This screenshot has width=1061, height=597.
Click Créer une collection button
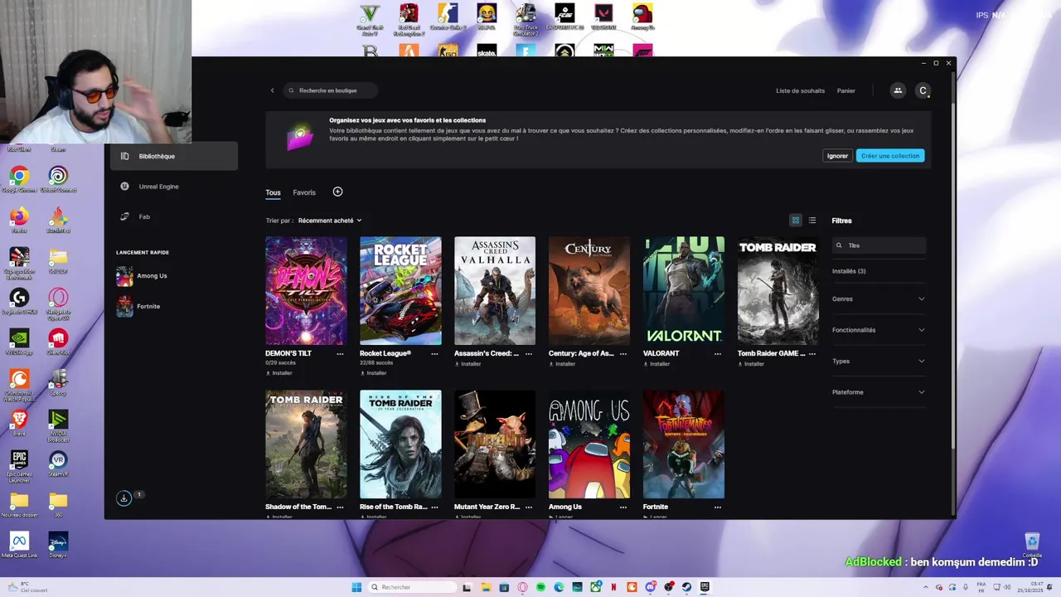890,156
